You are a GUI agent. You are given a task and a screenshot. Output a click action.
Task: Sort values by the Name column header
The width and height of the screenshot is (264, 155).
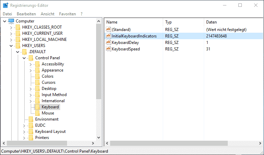pos(134,22)
